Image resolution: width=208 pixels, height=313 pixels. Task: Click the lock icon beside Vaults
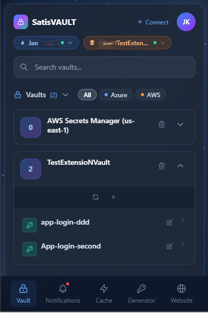[18, 95]
